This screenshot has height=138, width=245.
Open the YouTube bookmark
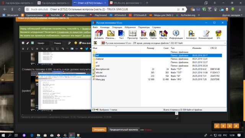[x=53, y=15]
